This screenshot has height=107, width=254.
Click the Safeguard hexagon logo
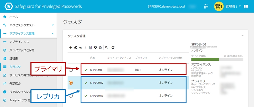point(8,7)
